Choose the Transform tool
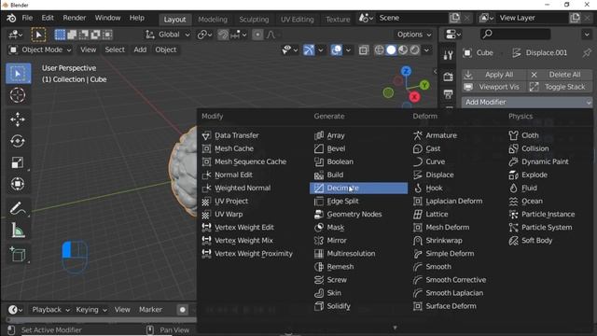Screen dimensions: 597x336 click(18, 184)
